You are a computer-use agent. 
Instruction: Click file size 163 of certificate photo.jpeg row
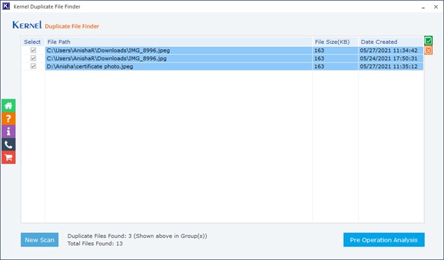pyautogui.click(x=319, y=66)
